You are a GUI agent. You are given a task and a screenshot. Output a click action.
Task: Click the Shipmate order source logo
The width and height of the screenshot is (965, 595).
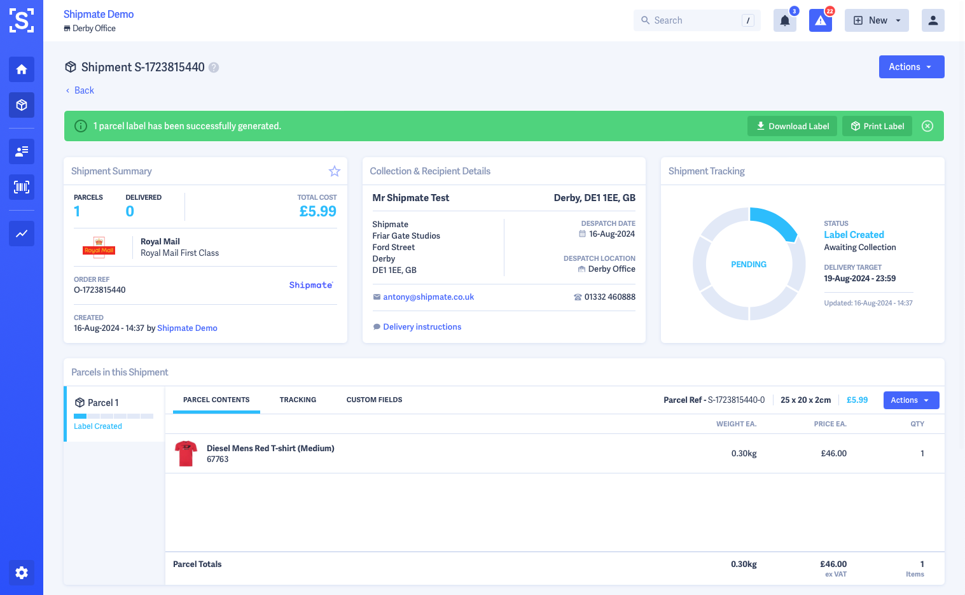click(311, 285)
